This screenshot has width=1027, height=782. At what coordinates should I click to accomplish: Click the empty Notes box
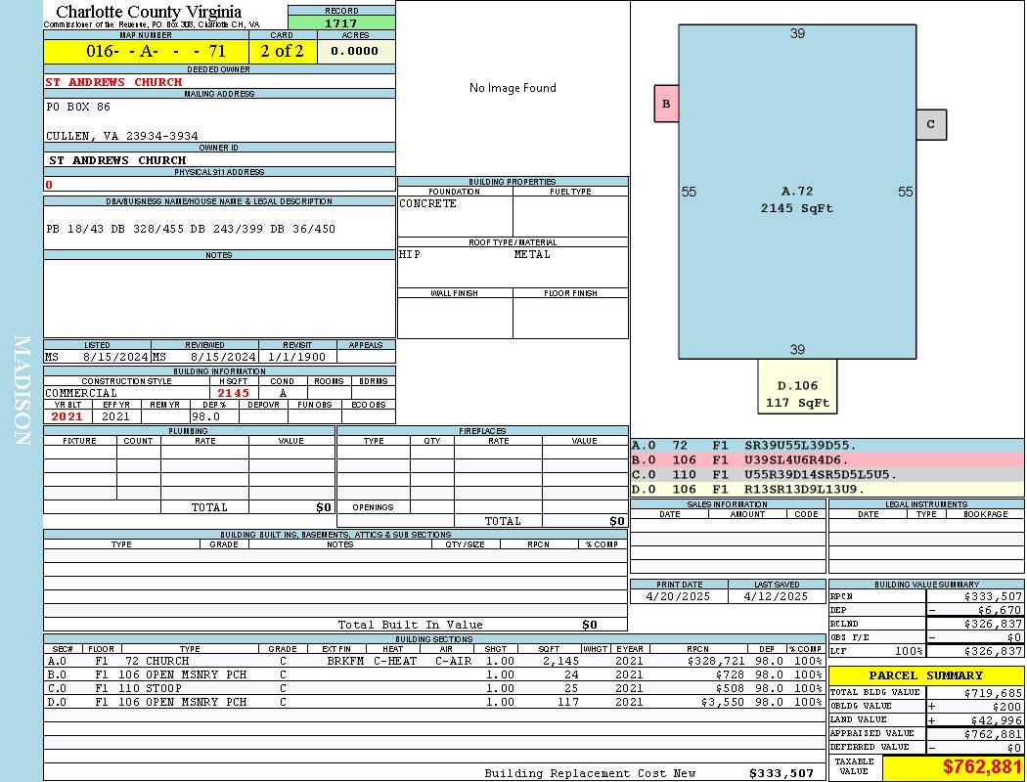(219, 298)
